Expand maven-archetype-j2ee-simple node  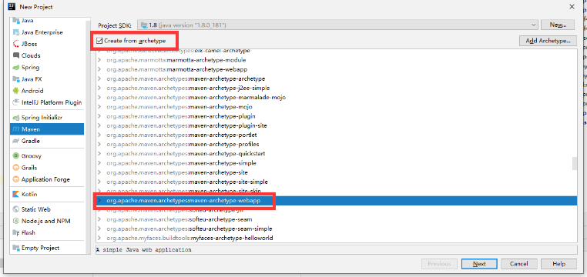[x=99, y=88]
